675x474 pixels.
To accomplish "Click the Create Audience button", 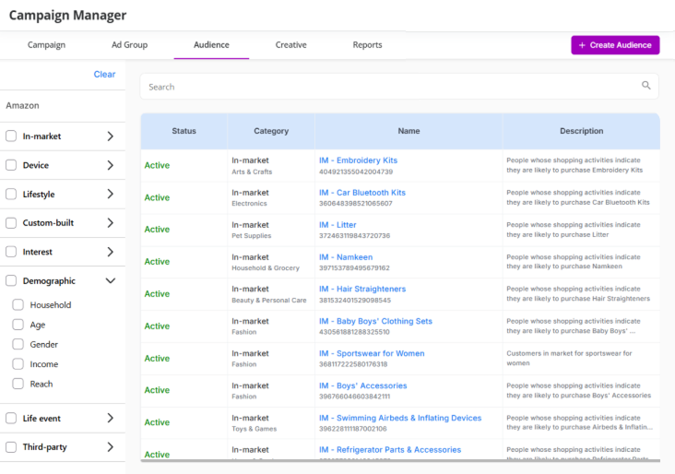I will 615,45.
